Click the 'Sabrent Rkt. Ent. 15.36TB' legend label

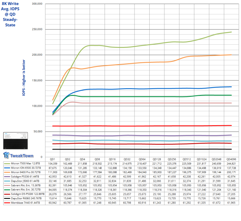(26, 186)
